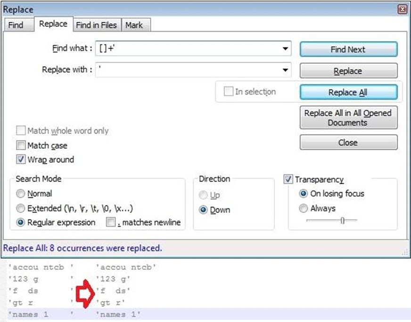This screenshot has height=322, width=411.
Task: Click the Close button
Action: coord(348,143)
